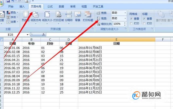This screenshot has width=173, height=109.
Task: Click the Height (高度) scale icon
Action: point(98,18)
